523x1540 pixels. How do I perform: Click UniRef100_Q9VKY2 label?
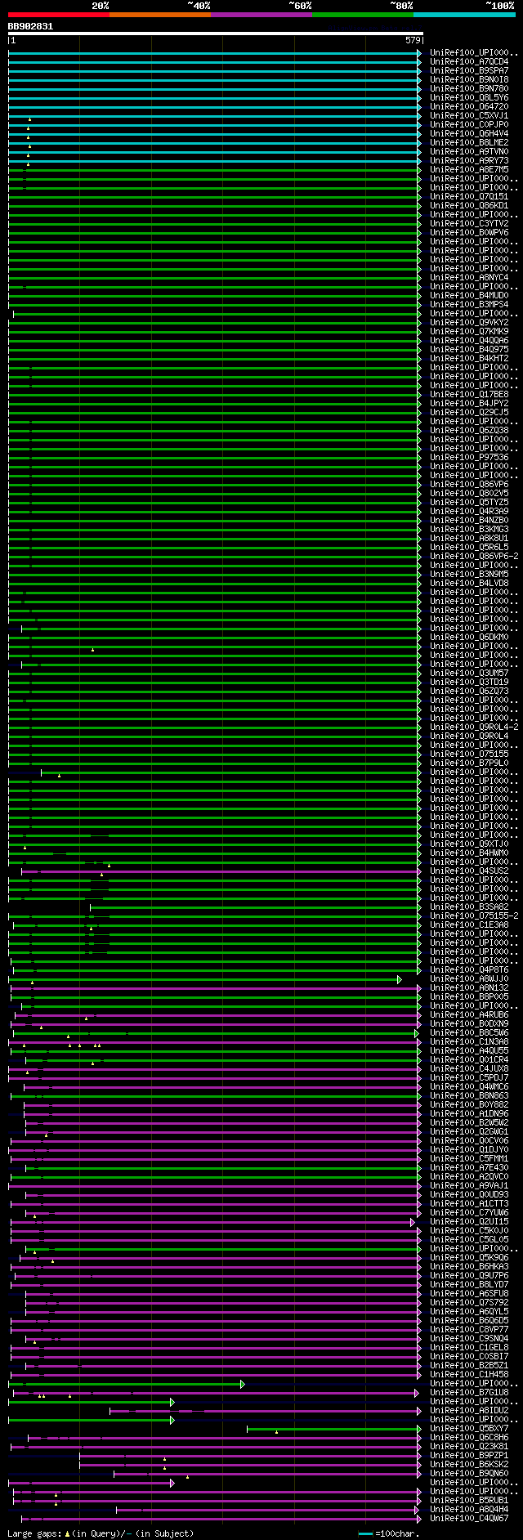(x=469, y=323)
